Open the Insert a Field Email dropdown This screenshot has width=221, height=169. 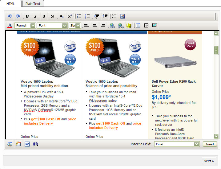[x=177, y=144]
